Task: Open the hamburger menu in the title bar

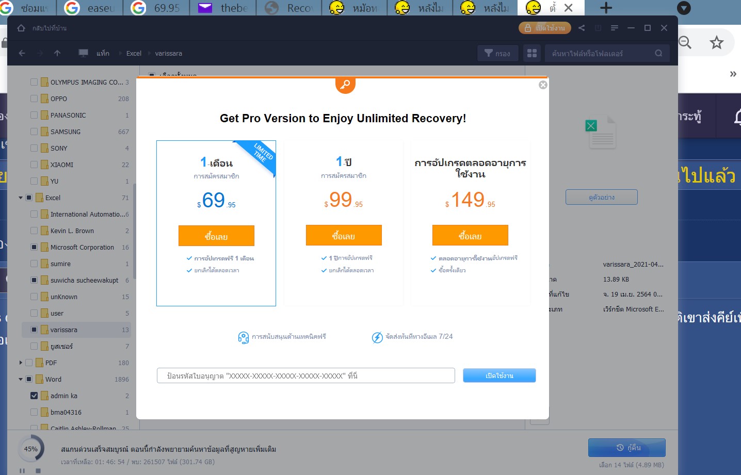Action: point(615,28)
